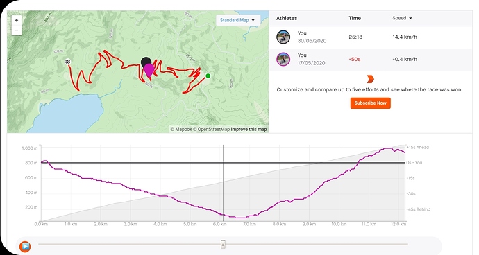The image size is (479, 255).
Task: Select the checkered finish flag marker
Action: tap(67, 62)
